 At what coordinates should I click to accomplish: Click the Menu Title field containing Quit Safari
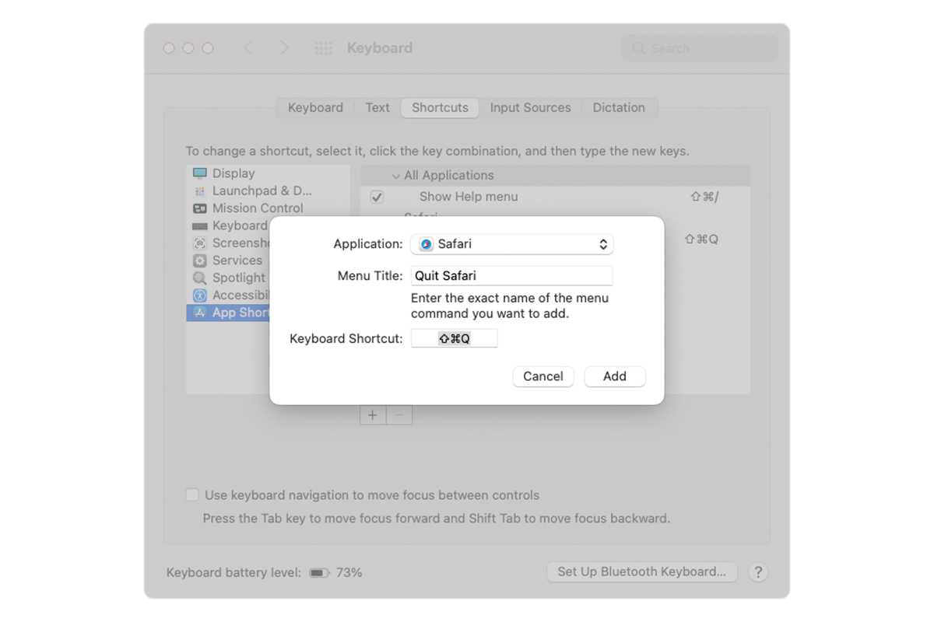(x=511, y=275)
